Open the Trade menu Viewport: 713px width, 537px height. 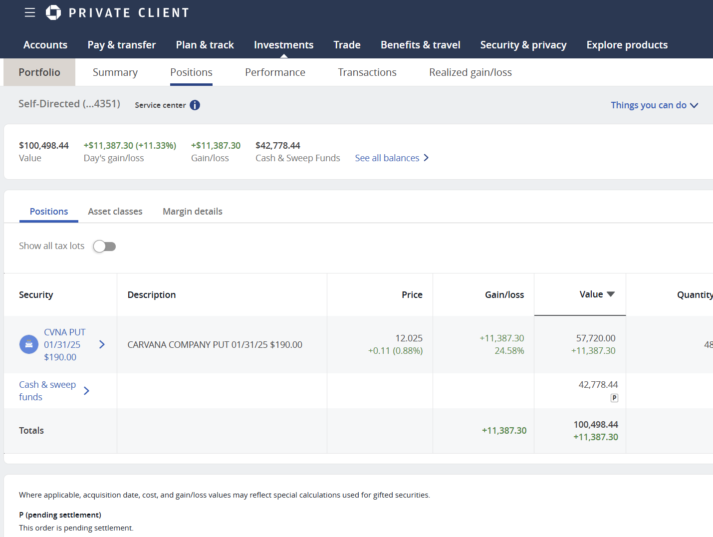347,45
